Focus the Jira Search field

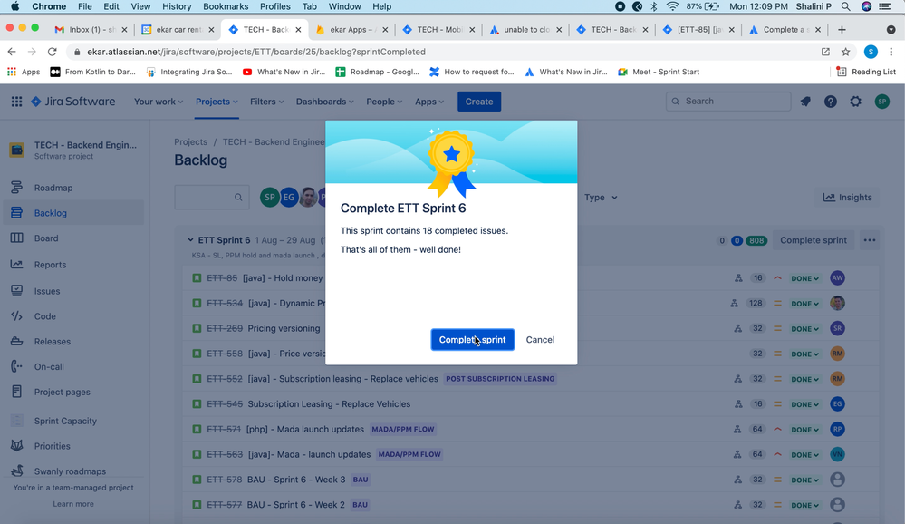pos(728,102)
